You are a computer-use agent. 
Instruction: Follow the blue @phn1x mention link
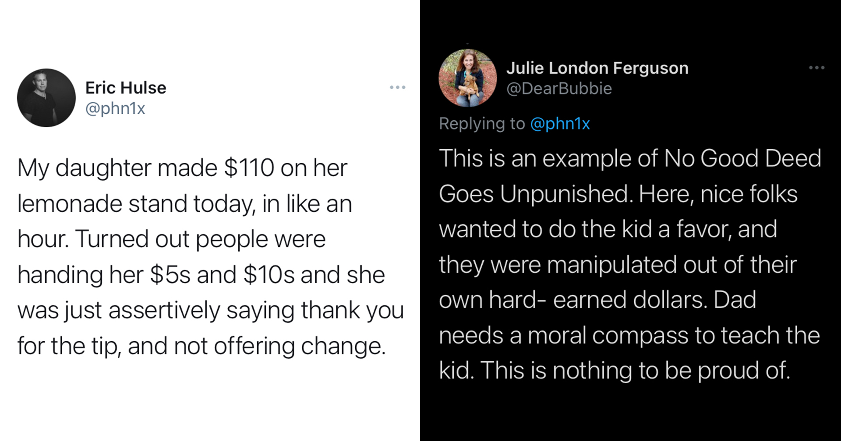560,124
